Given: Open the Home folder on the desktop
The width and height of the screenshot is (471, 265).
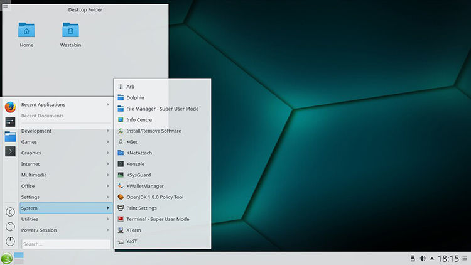Looking at the screenshot, I should click(x=26, y=30).
